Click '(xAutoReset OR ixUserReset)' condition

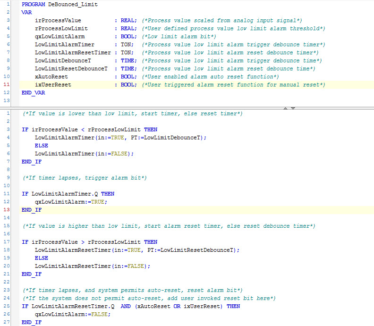pyautogui.click(x=178, y=307)
